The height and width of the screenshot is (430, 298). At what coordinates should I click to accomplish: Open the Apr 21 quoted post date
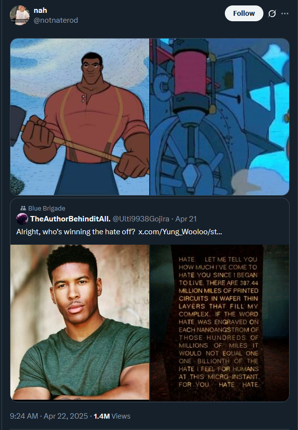[186, 219]
